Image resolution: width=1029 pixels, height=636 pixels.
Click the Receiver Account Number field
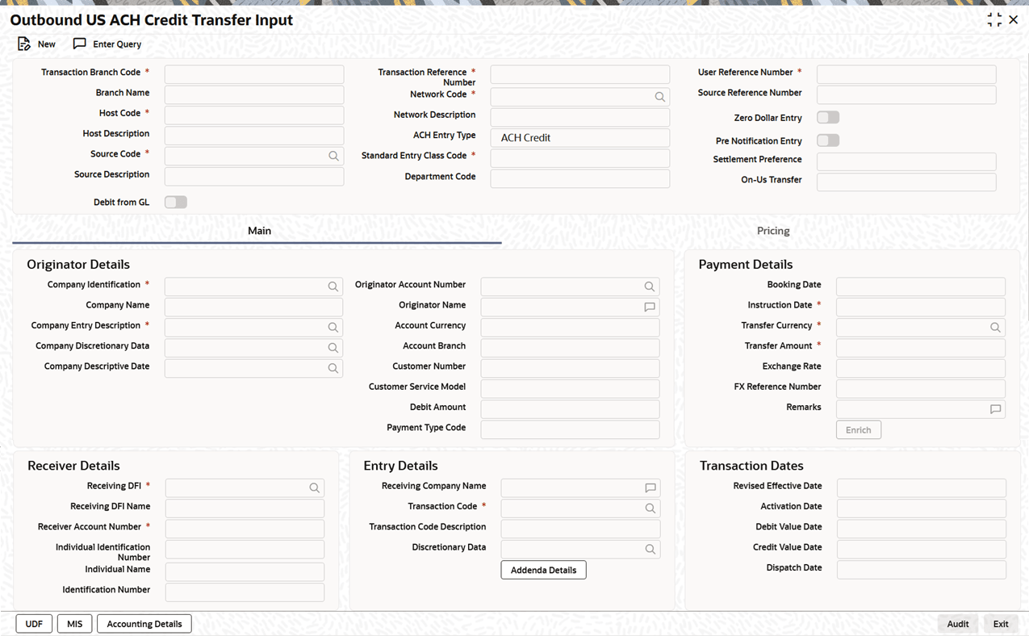tap(245, 529)
